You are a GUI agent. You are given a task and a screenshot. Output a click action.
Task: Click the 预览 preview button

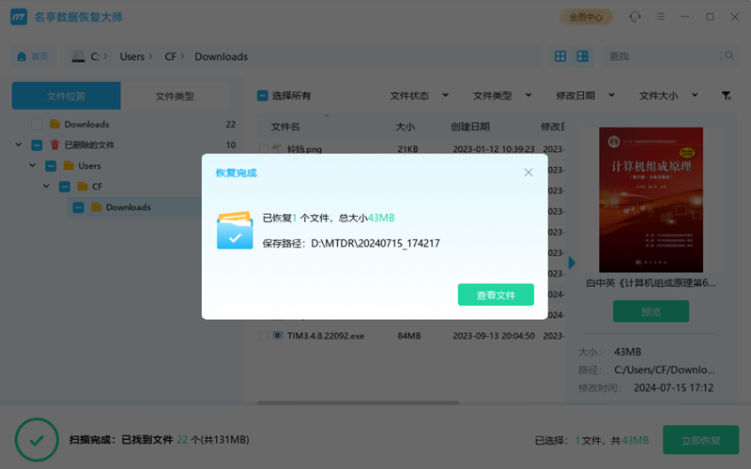651,311
